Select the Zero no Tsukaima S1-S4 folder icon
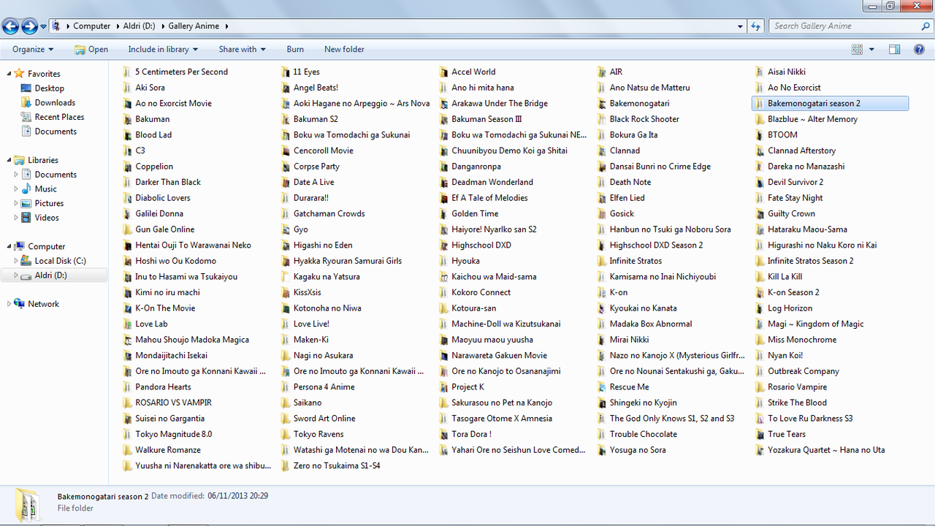The height and width of the screenshot is (526, 935). 286,466
